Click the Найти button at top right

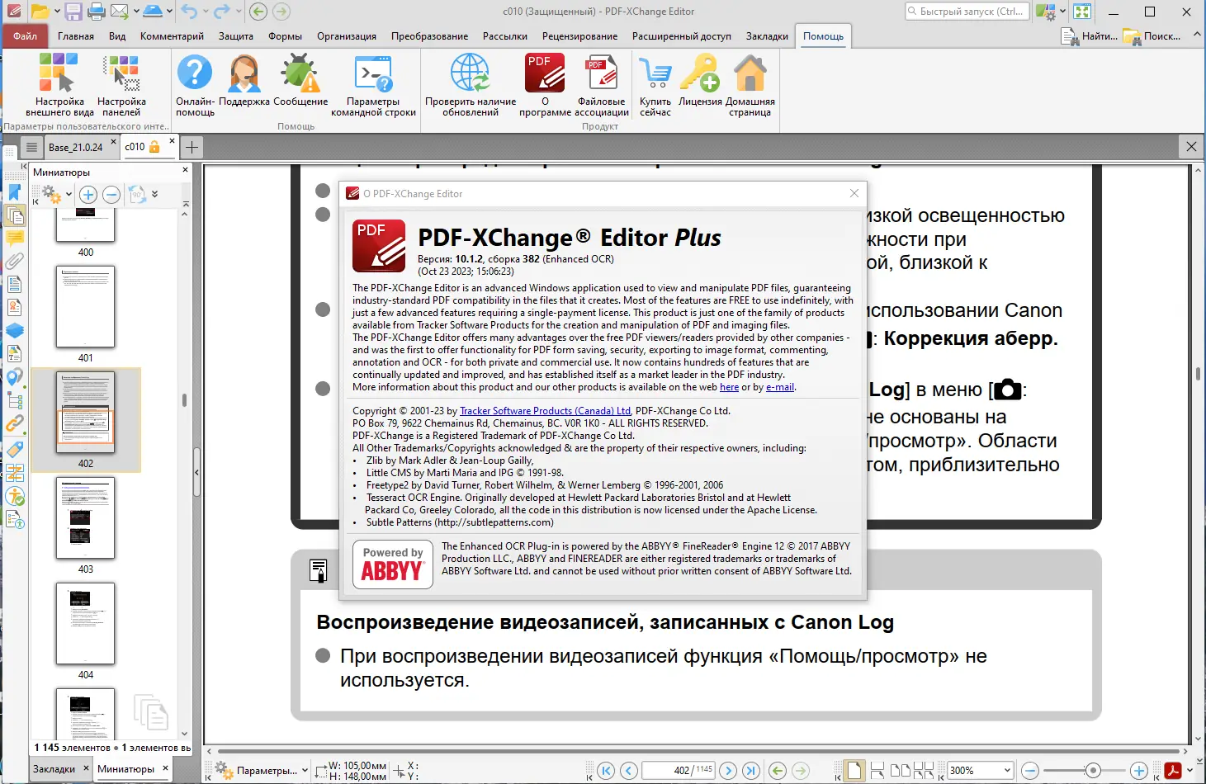[x=1090, y=36]
